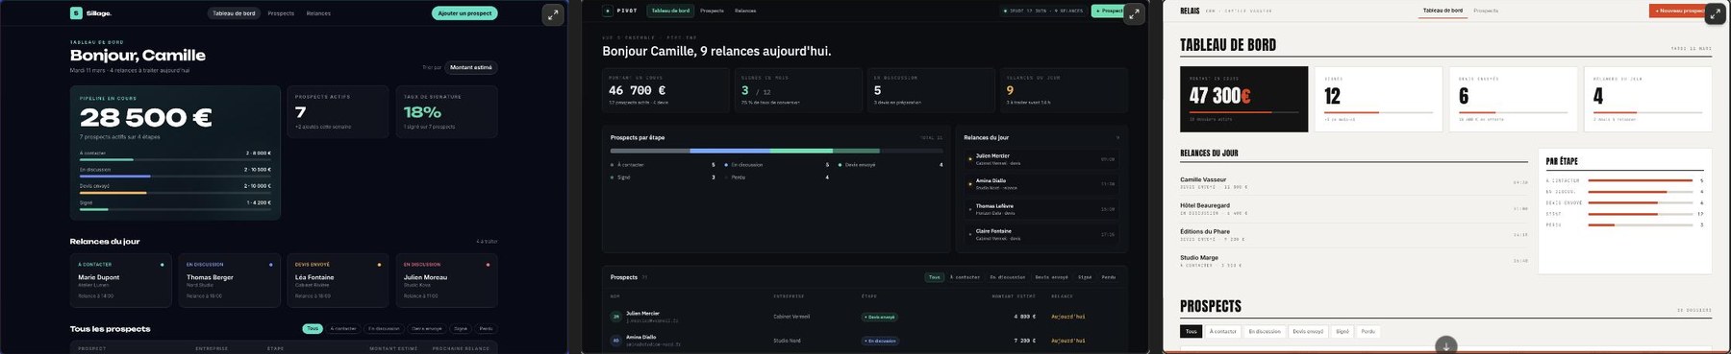Click Amina Diallo avatar in Pivot prospects table
The image size is (1731, 354).
click(615, 341)
